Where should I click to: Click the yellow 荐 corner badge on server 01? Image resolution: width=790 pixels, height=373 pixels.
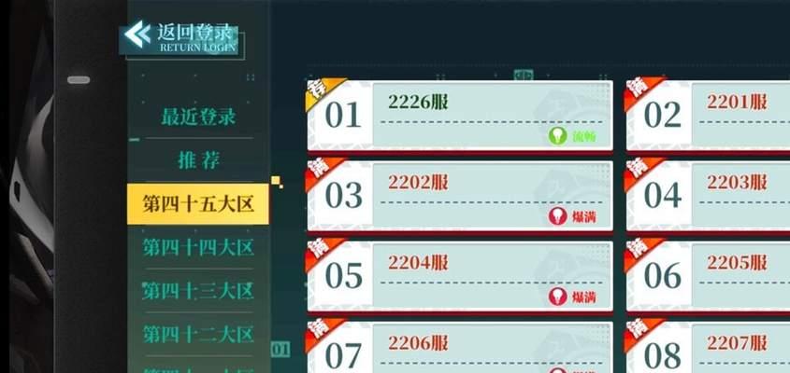[x=321, y=91]
